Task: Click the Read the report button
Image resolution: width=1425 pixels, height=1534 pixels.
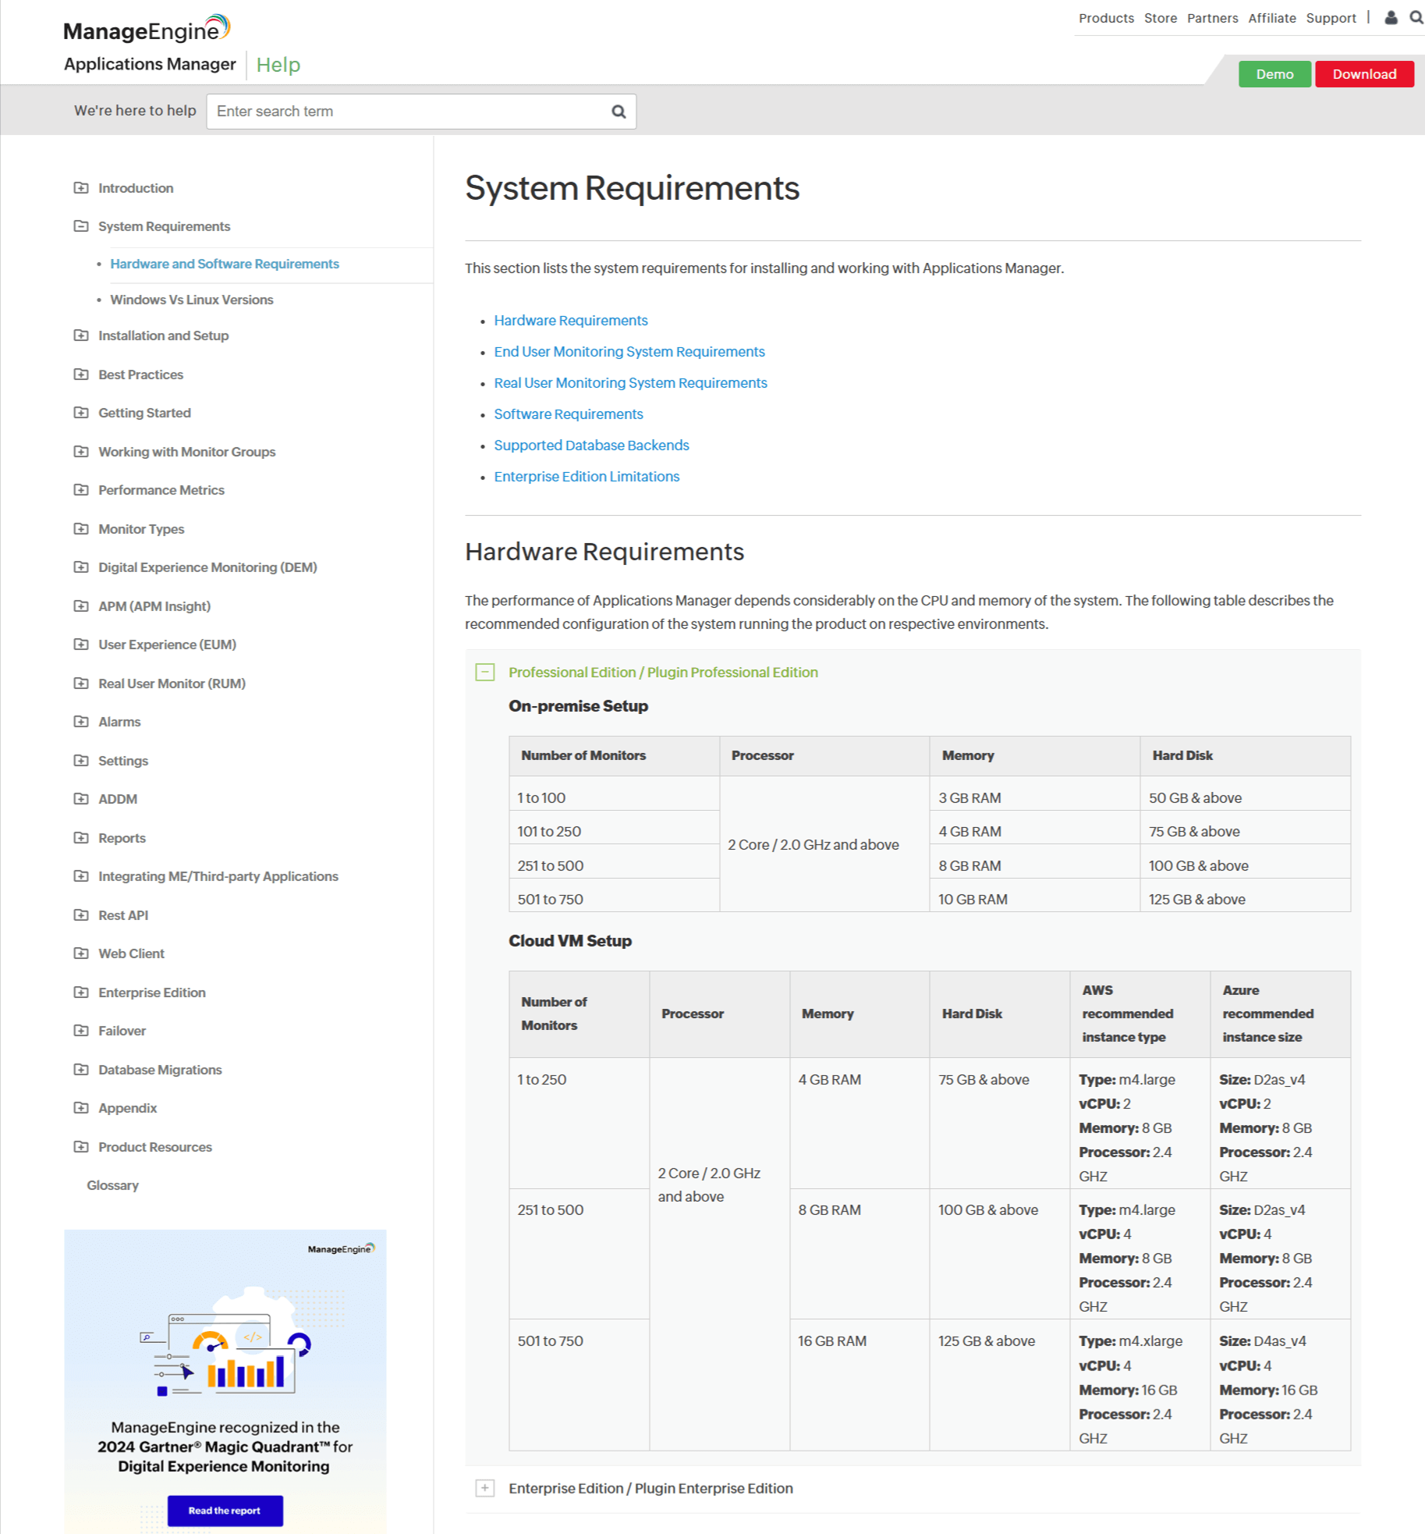Action: [225, 1511]
